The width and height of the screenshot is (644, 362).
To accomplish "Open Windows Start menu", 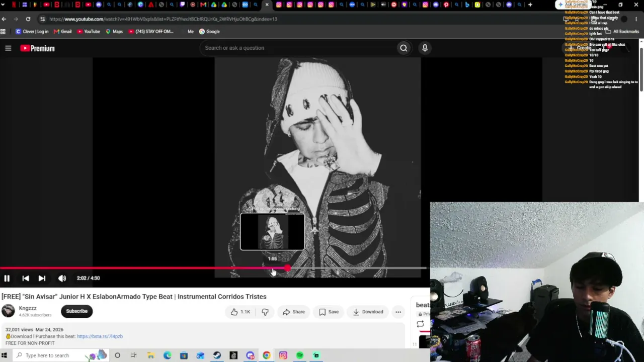I will point(4,355).
